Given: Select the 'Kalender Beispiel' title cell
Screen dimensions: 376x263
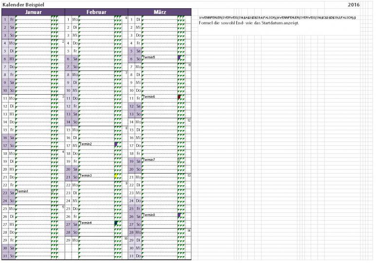Looking at the screenshot, I should coord(23,4).
